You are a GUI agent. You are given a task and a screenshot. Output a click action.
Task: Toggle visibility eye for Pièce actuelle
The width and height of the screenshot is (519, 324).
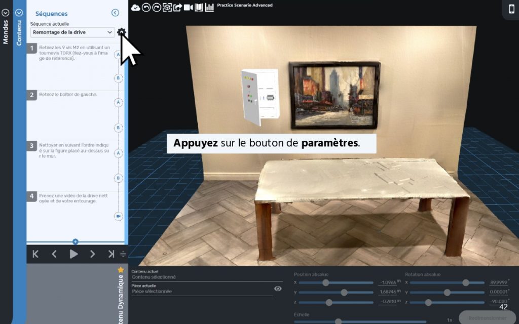278,289
